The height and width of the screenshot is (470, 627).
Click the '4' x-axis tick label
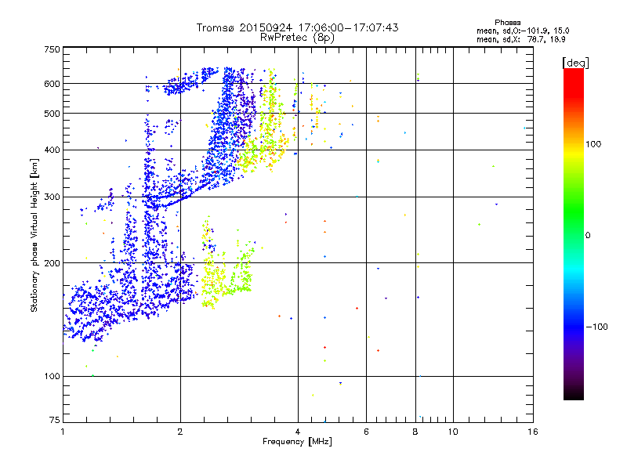(x=298, y=432)
